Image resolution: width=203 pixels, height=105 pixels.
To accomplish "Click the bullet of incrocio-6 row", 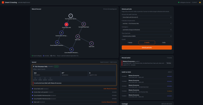I will [32, 102].
